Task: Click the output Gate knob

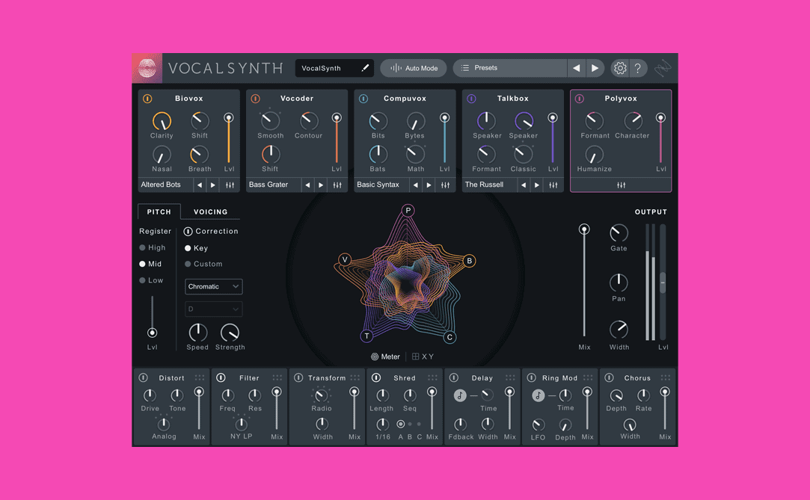Action: pyautogui.click(x=619, y=233)
